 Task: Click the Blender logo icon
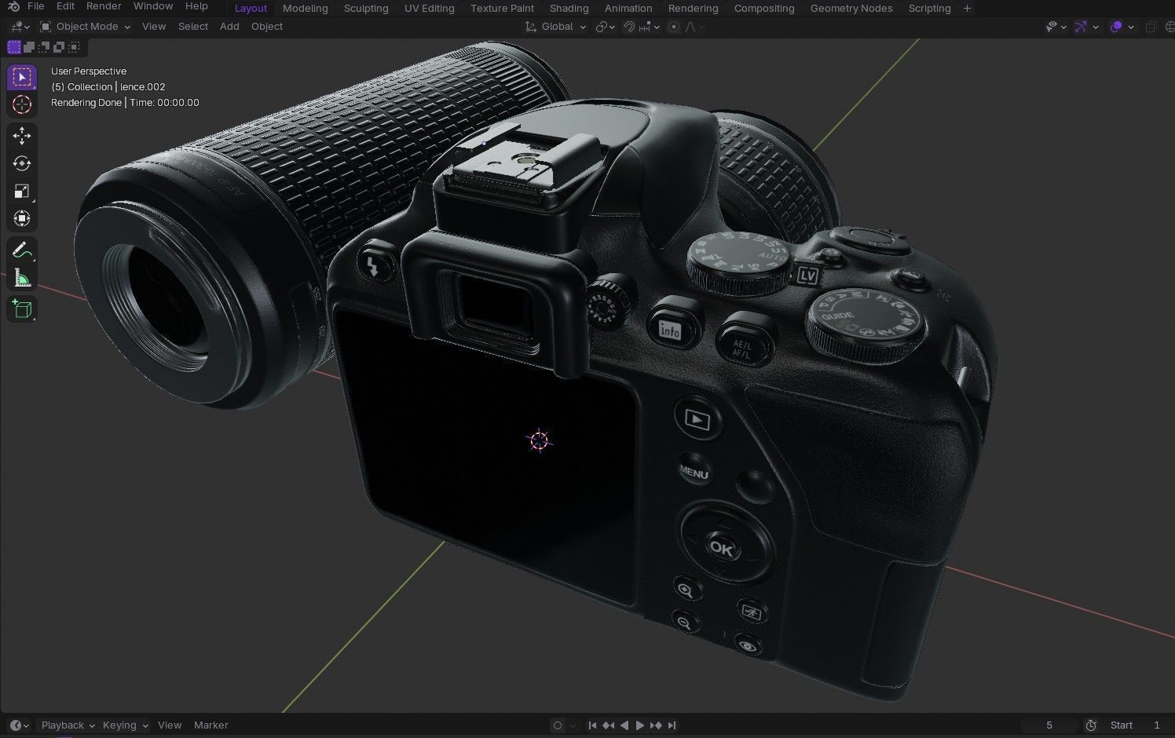(13, 7)
